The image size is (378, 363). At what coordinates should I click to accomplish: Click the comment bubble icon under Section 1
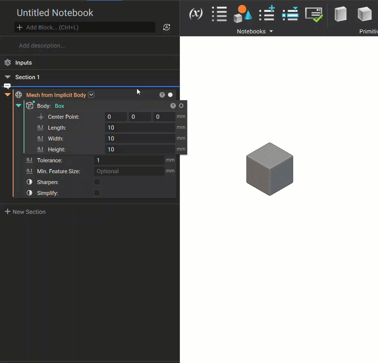pos(7,86)
